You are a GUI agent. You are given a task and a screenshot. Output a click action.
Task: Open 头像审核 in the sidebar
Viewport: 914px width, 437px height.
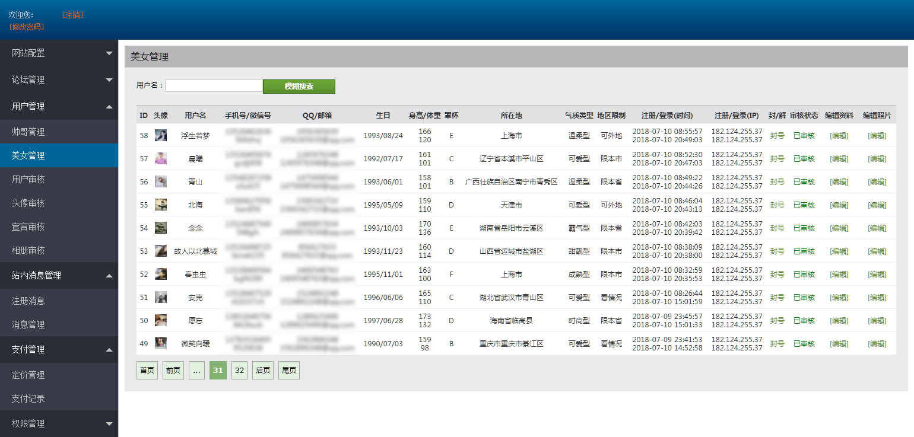click(x=59, y=203)
